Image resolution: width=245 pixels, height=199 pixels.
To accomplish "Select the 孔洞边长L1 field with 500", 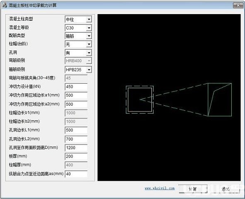I will [76, 130].
